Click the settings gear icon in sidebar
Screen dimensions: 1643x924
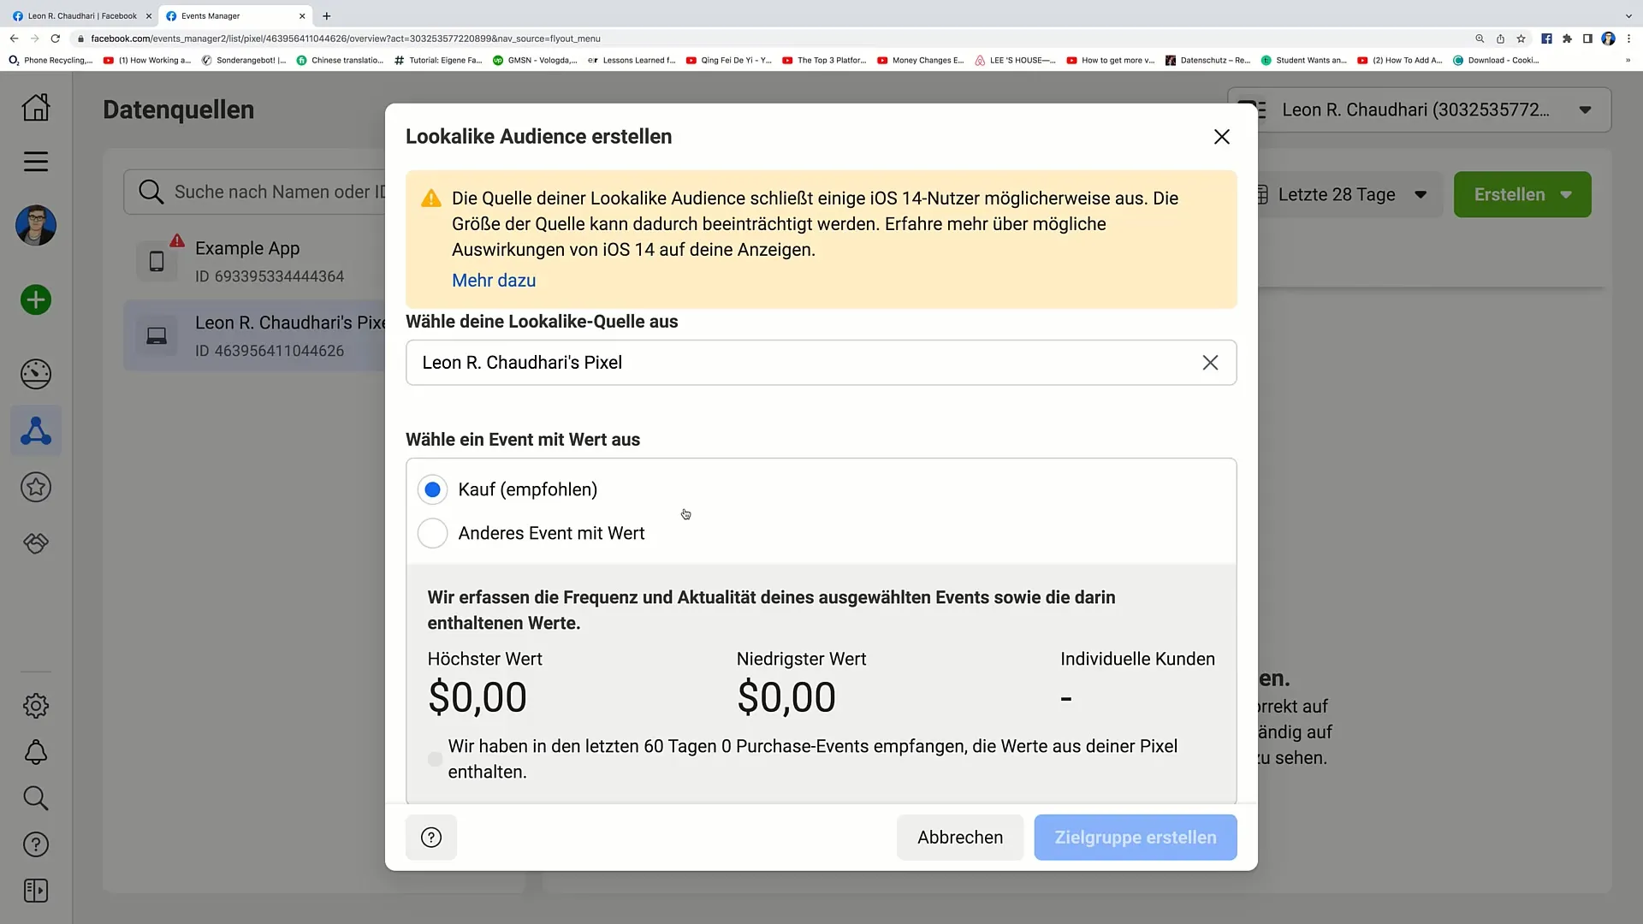coord(36,705)
